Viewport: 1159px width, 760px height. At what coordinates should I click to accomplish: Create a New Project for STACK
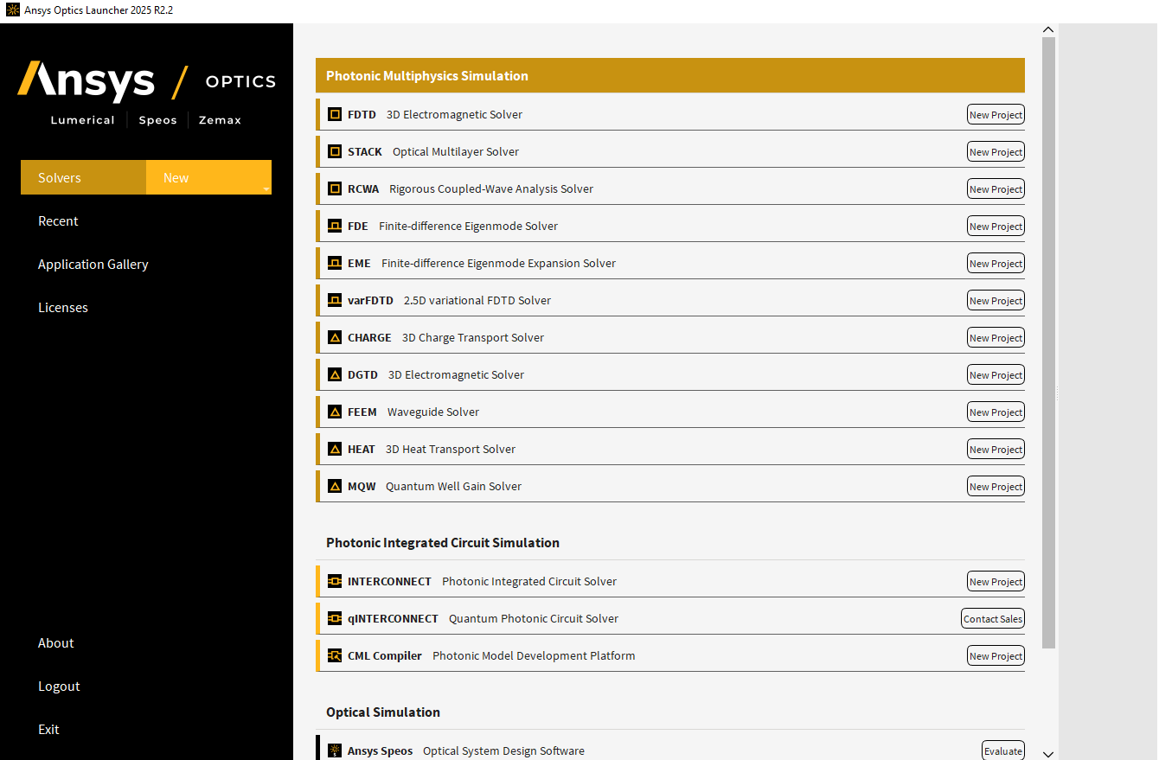(996, 152)
